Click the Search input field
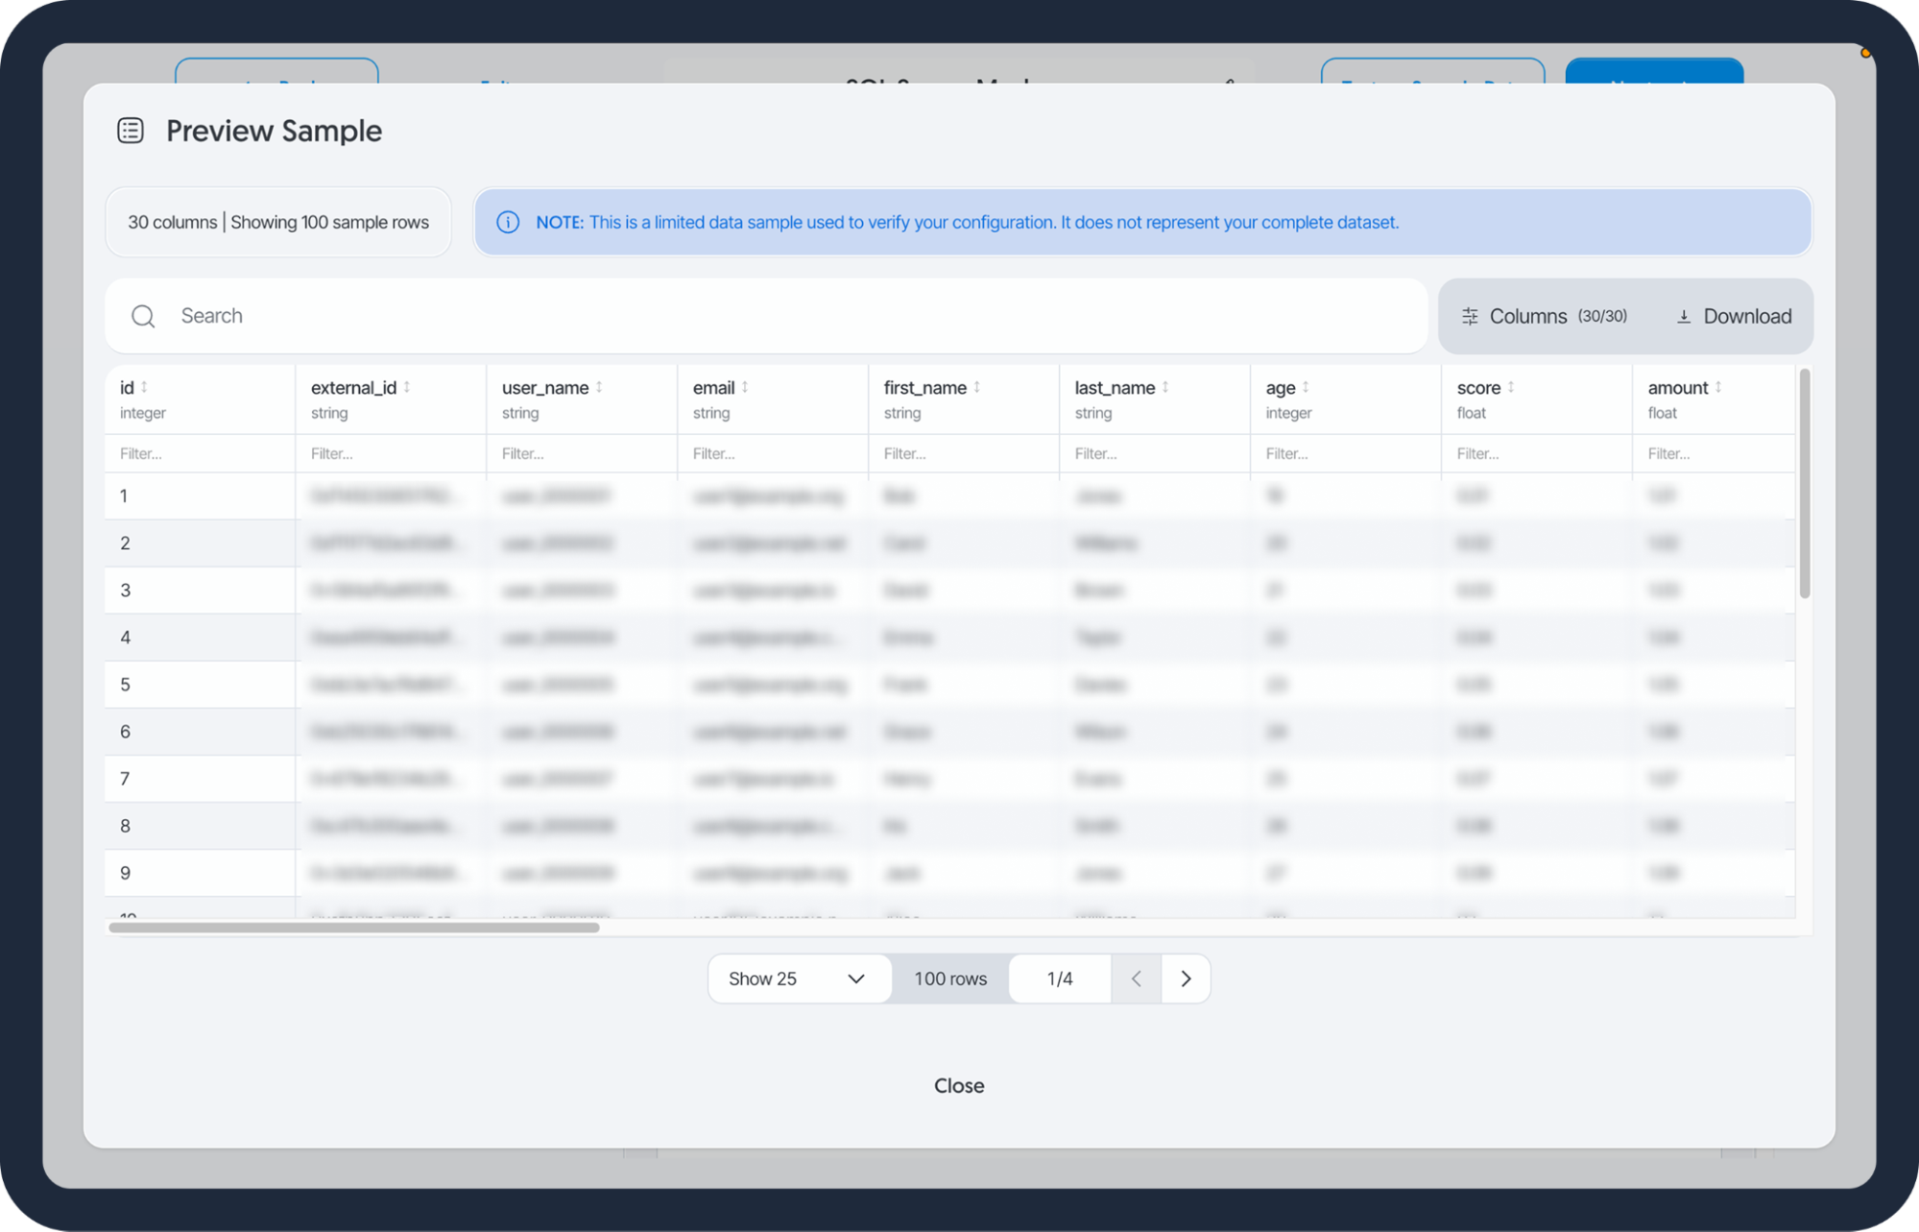Image resolution: width=1919 pixels, height=1232 pixels. (x=766, y=316)
